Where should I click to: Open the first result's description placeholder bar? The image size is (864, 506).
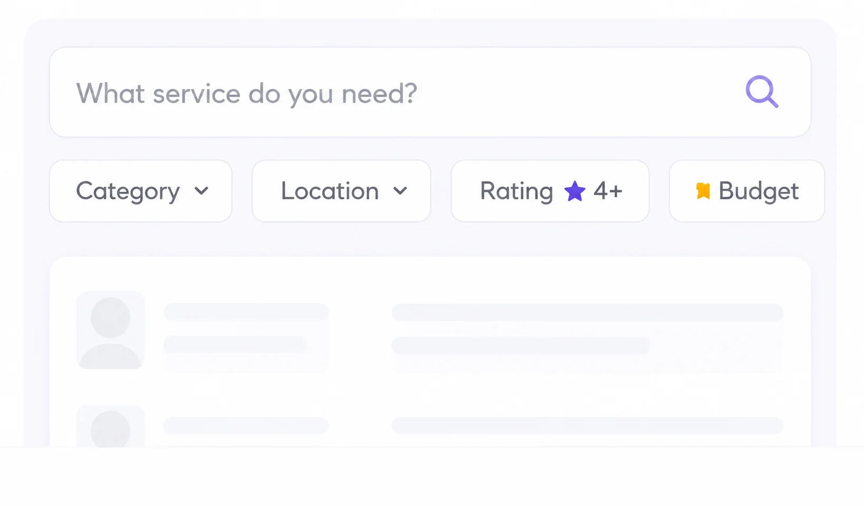(588, 312)
